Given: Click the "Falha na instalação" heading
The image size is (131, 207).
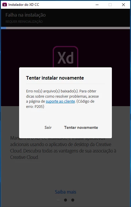Looking at the screenshot, I should click(26, 15).
